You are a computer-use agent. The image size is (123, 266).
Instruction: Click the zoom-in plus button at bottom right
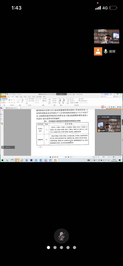120,157
